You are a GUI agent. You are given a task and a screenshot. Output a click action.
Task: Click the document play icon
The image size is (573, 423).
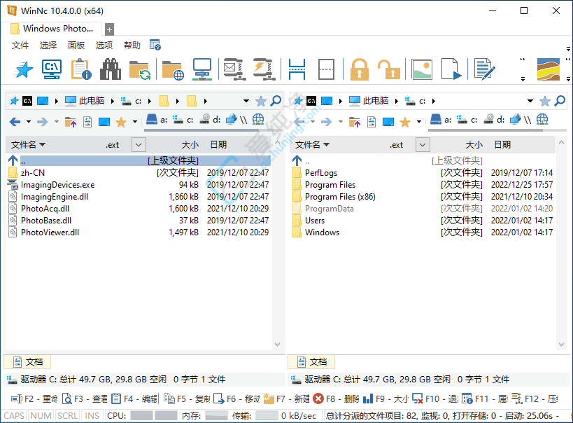pos(451,69)
